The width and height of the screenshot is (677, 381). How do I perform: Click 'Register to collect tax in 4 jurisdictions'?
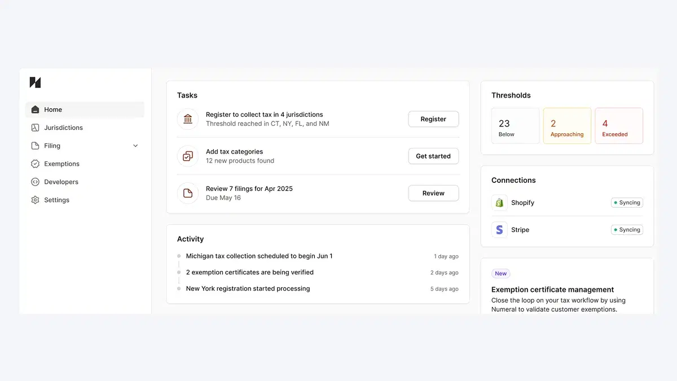pos(265,115)
